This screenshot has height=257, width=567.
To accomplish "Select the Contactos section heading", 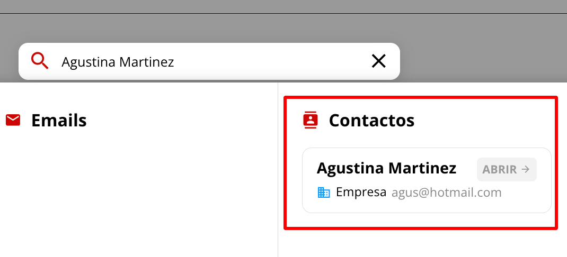I will [371, 121].
